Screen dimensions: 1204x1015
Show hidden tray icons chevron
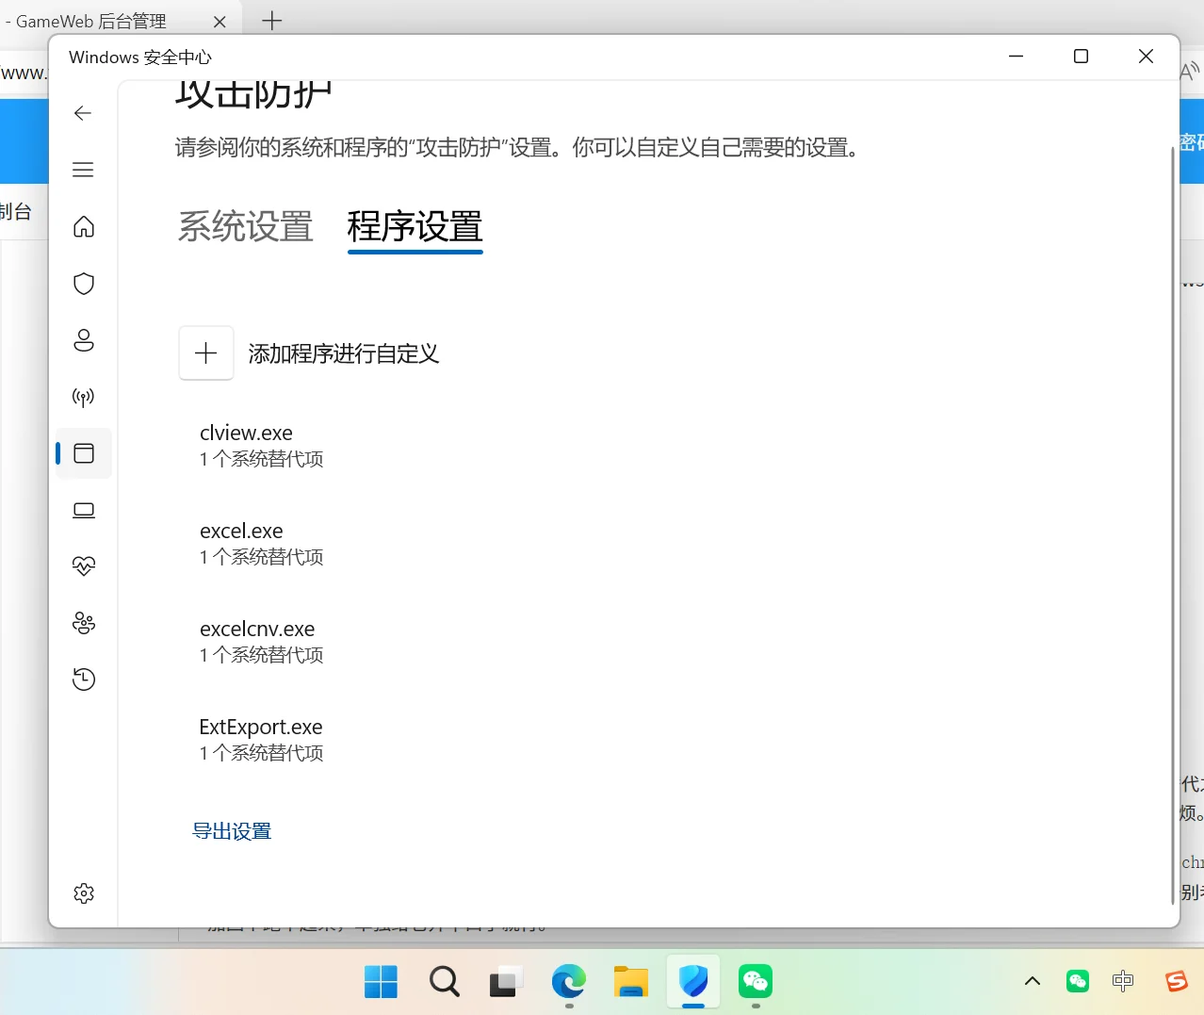1033,982
